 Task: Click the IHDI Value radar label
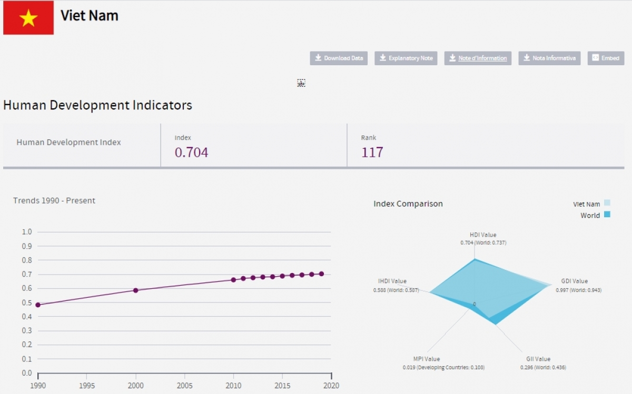point(392,281)
